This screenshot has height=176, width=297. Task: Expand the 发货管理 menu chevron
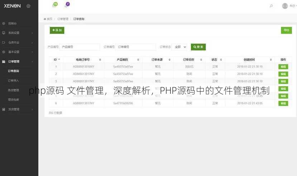32,110
